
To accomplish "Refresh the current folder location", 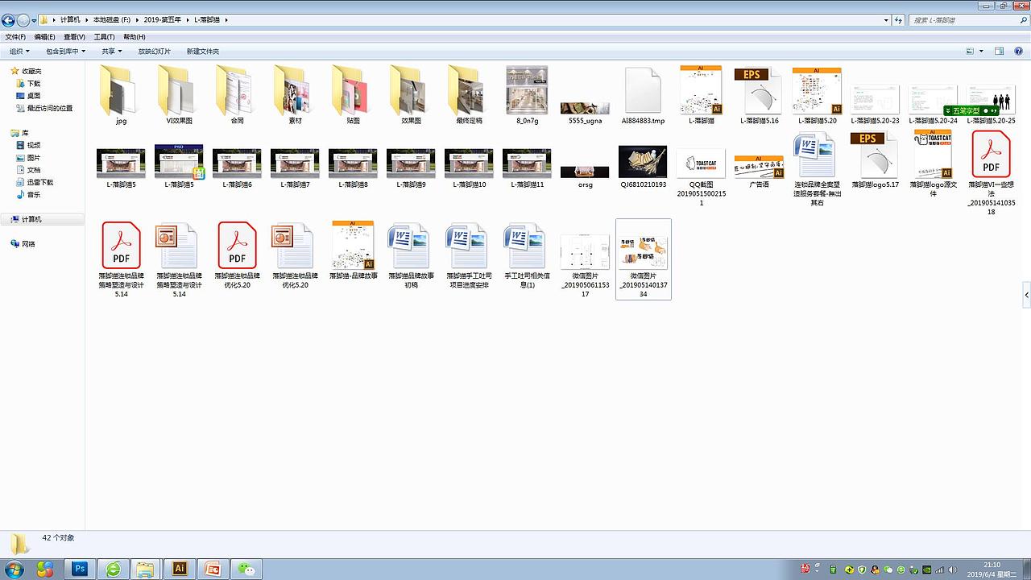I will tap(899, 20).
